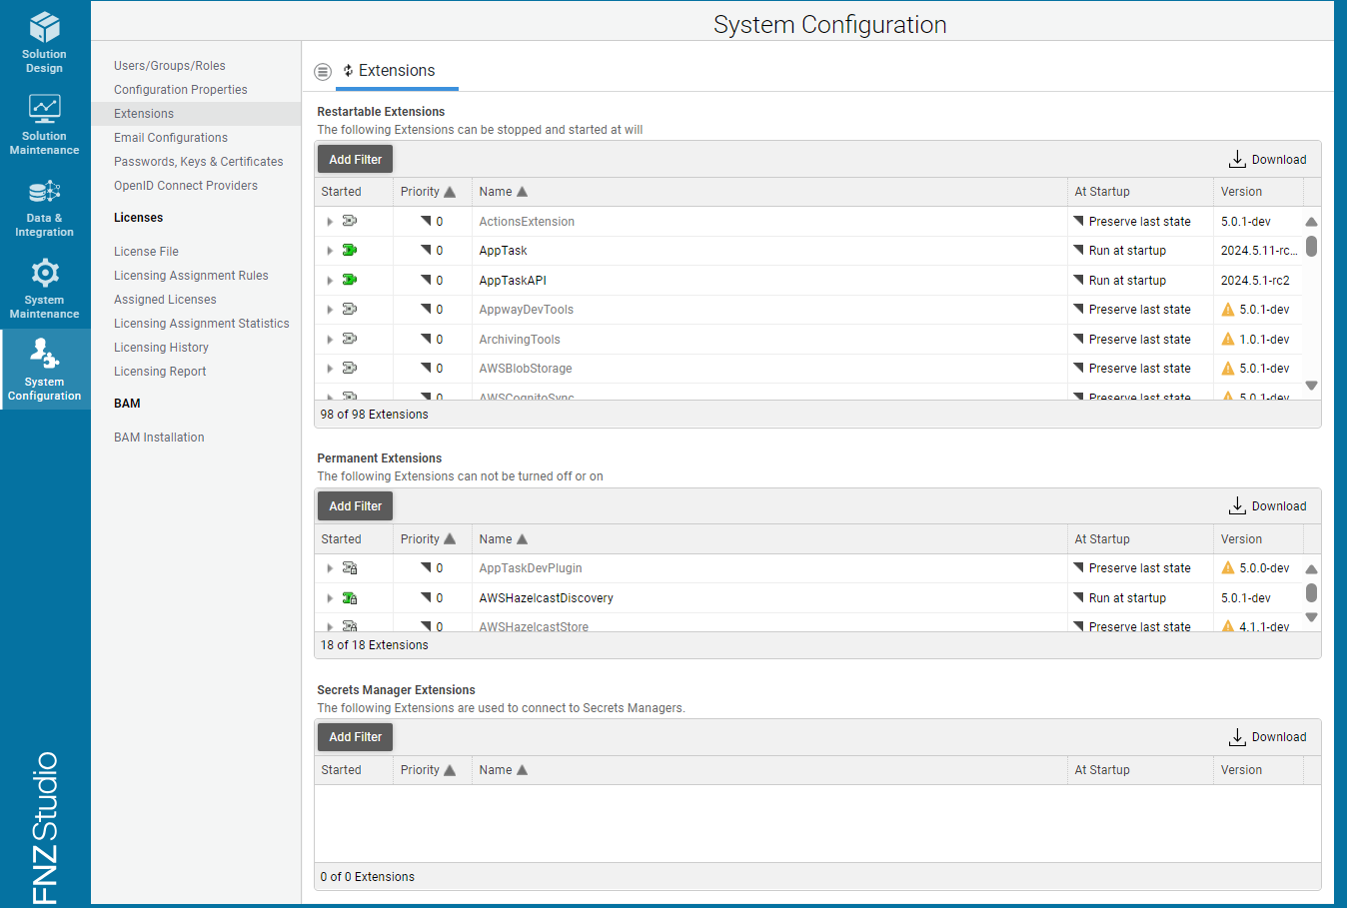Click the AppTaskAPI running status icon
Screen dimensions: 1347x908
(350, 280)
